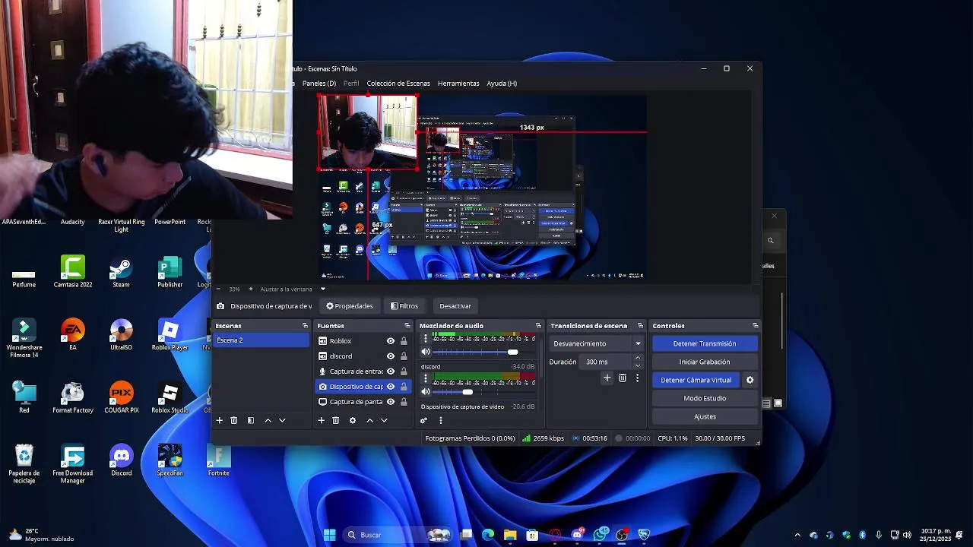Open the Herramientas menu
Viewport: 973px width, 547px height.
(458, 84)
